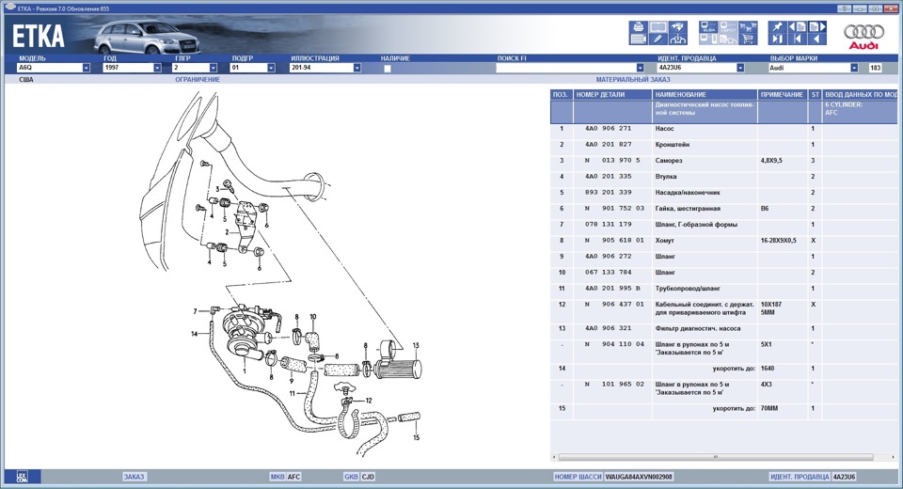Image resolution: width=903 pixels, height=489 pixels.
Task: Click the Audi rings logo
Action: [863, 36]
